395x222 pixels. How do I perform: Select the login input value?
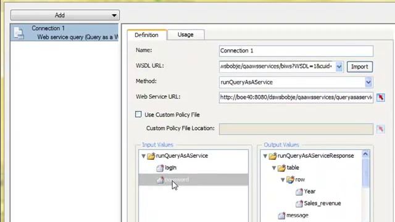(x=170, y=168)
